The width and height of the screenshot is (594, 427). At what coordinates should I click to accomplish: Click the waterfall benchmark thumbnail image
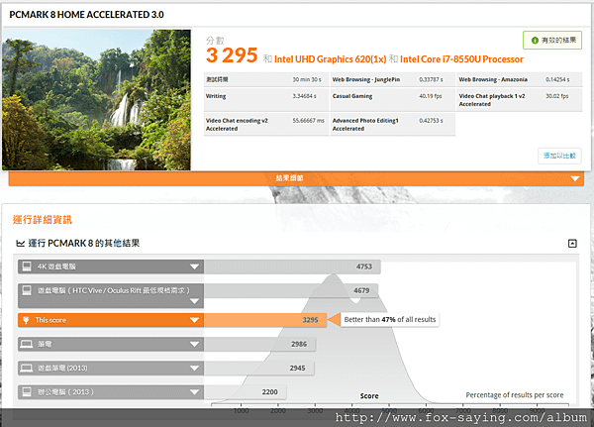96,100
